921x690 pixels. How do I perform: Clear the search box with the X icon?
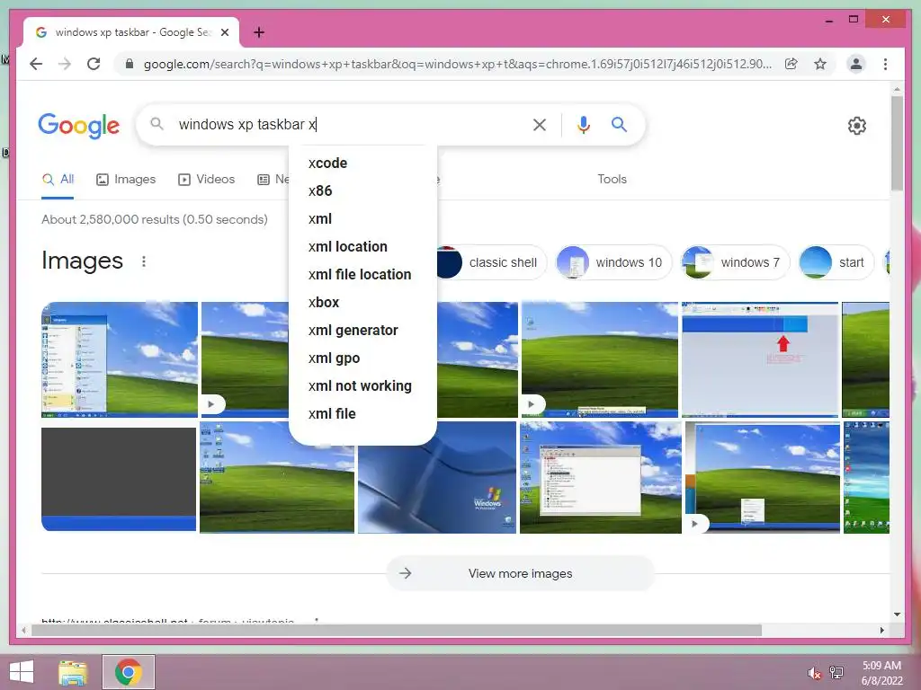click(540, 124)
